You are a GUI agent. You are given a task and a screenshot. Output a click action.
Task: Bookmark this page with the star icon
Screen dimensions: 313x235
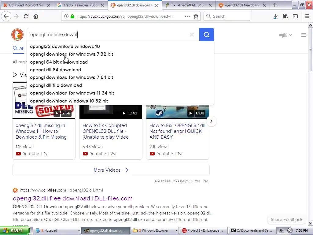point(196,17)
